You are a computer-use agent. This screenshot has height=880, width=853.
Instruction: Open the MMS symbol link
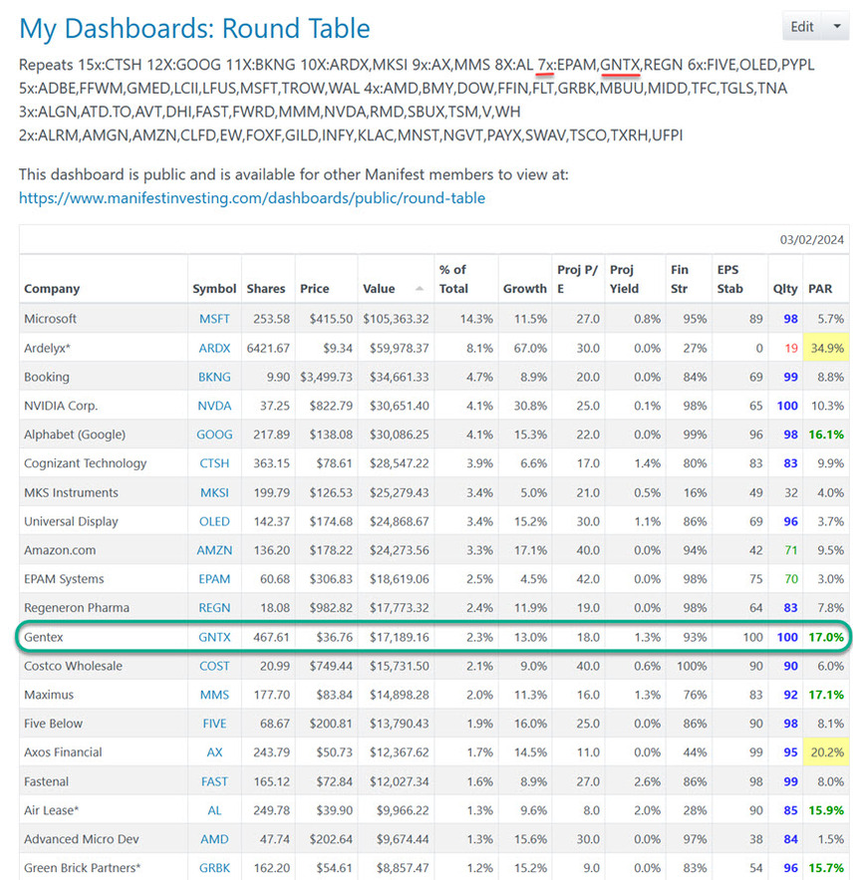point(214,695)
